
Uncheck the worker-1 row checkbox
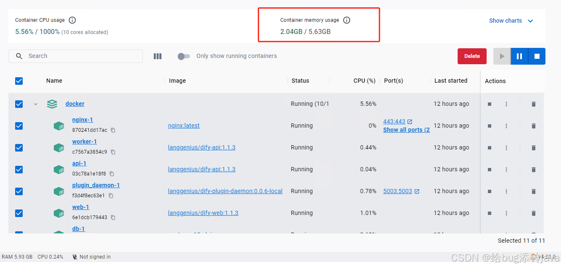pos(19,147)
